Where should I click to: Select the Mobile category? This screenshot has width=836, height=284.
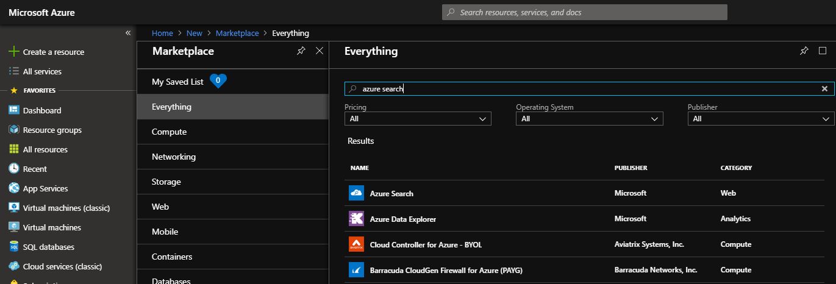point(232,232)
